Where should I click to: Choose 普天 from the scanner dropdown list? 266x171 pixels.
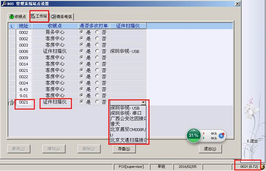pyautogui.click(x=115, y=124)
